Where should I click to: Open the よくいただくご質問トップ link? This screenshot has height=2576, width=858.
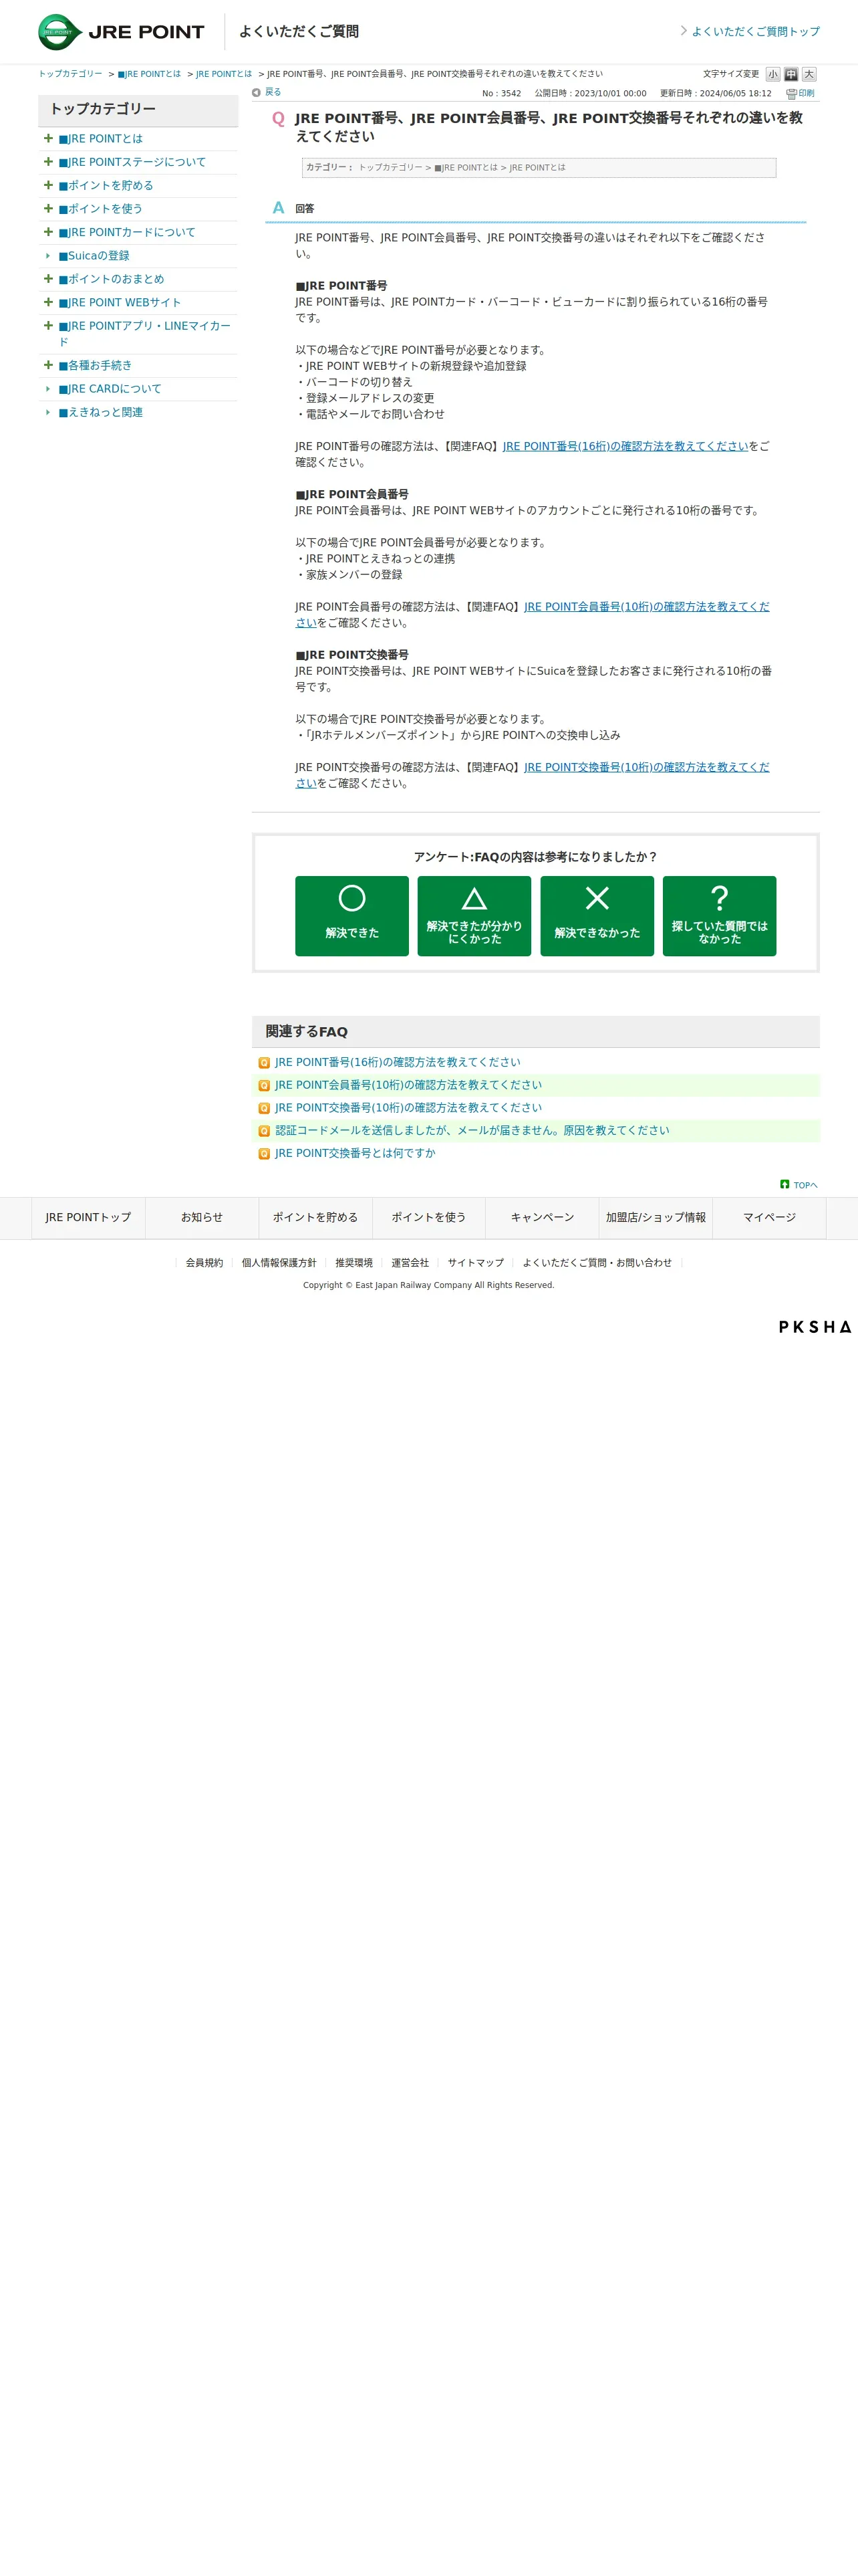tap(755, 32)
